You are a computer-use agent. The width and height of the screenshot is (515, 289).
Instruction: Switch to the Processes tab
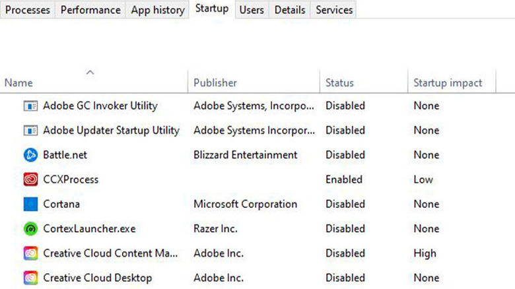[x=28, y=10]
